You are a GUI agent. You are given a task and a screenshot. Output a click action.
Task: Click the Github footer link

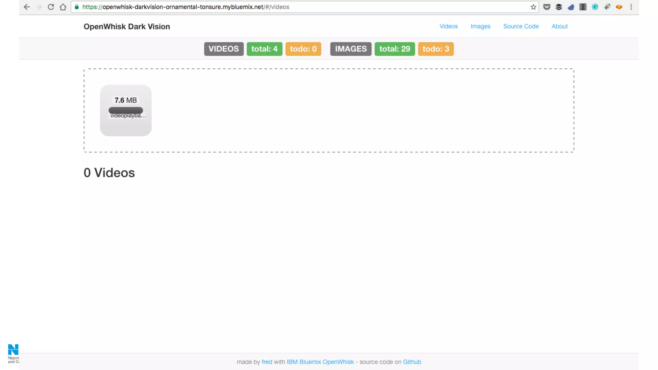click(x=412, y=362)
